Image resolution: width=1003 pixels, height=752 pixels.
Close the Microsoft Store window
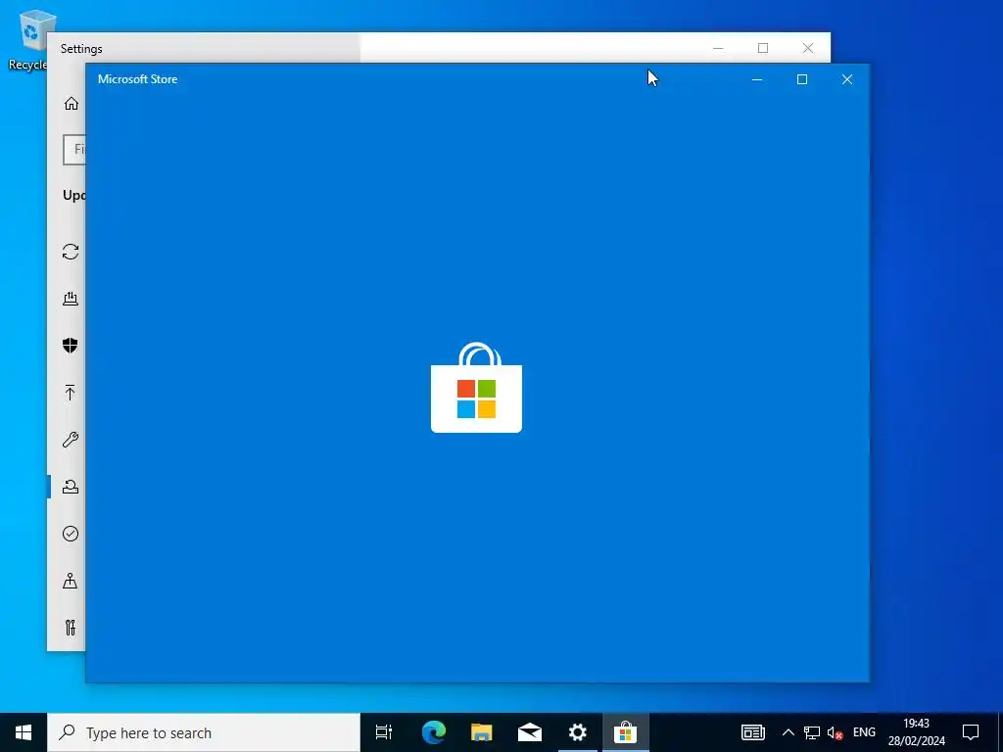[847, 79]
